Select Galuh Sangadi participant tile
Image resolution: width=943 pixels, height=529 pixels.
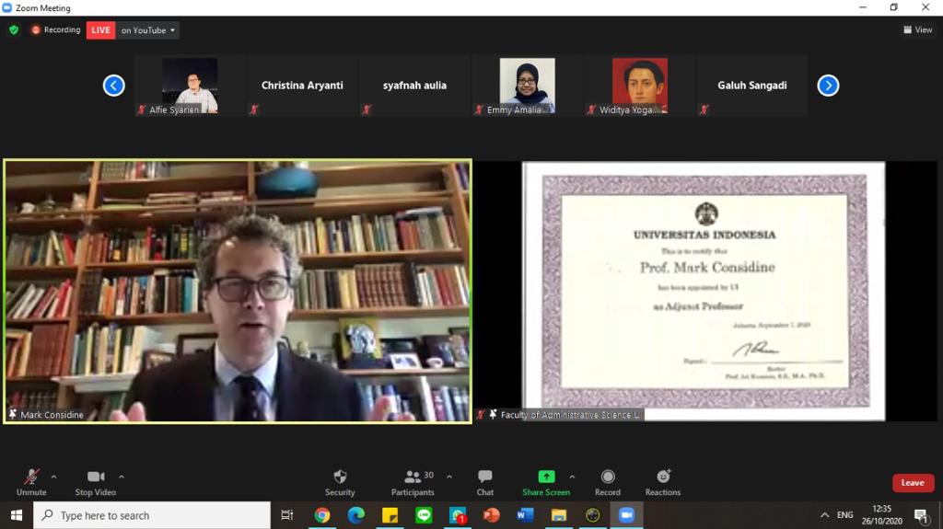coord(752,86)
